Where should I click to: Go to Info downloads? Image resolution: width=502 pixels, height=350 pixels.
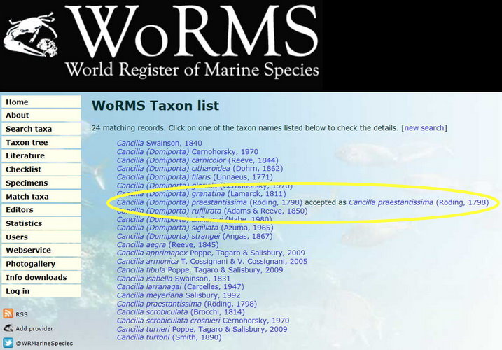click(x=41, y=278)
